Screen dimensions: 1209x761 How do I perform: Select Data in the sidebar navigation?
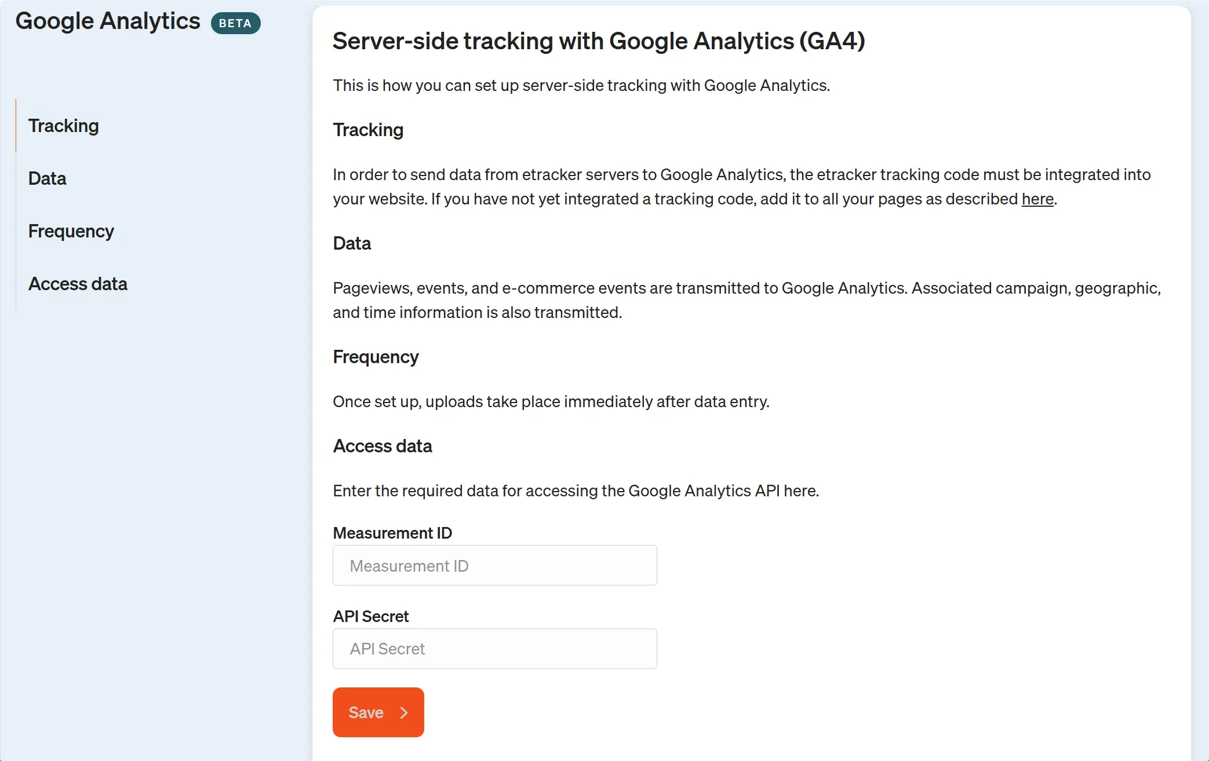[x=47, y=178]
